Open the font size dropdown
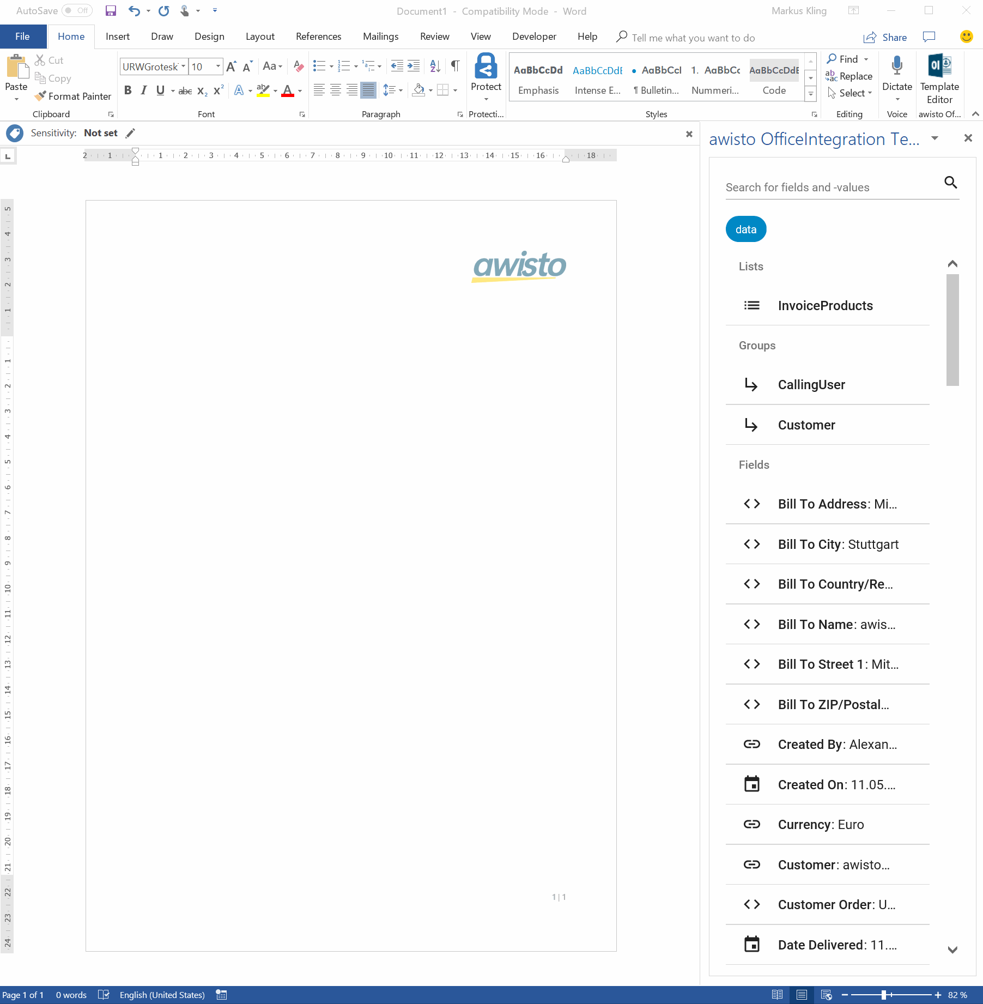The height and width of the screenshot is (1004, 983). coord(218,66)
